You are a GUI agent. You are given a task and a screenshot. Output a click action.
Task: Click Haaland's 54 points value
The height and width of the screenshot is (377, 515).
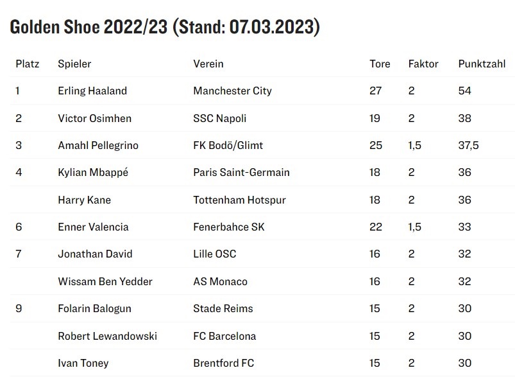tap(465, 91)
